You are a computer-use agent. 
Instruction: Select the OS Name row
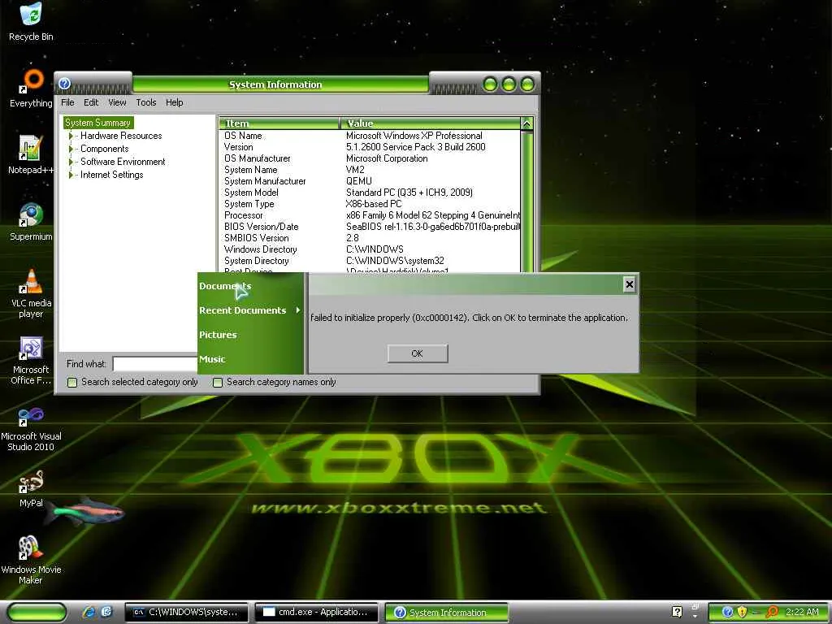tap(370, 136)
